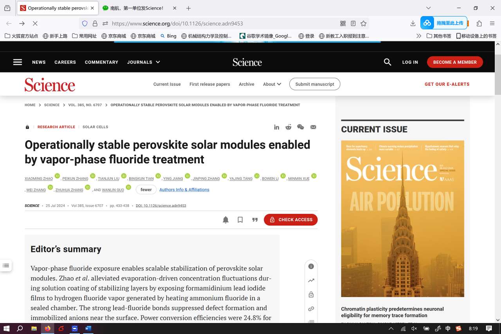The height and width of the screenshot is (334, 501).
Task: Bookmark this article with the ribbon icon
Action: click(240, 220)
